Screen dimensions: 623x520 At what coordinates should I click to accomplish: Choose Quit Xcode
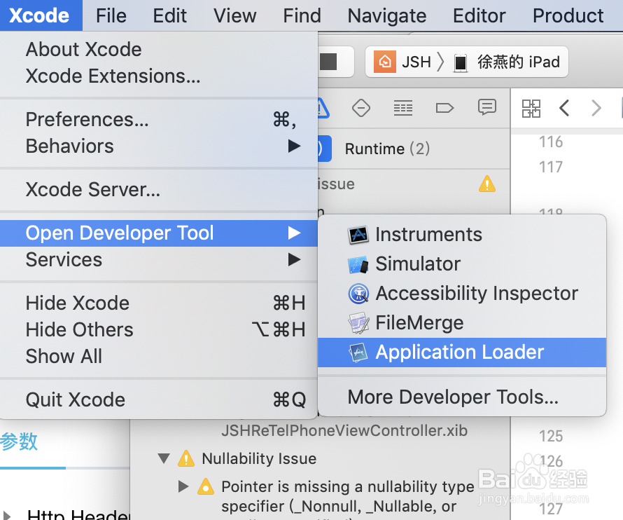point(159,399)
